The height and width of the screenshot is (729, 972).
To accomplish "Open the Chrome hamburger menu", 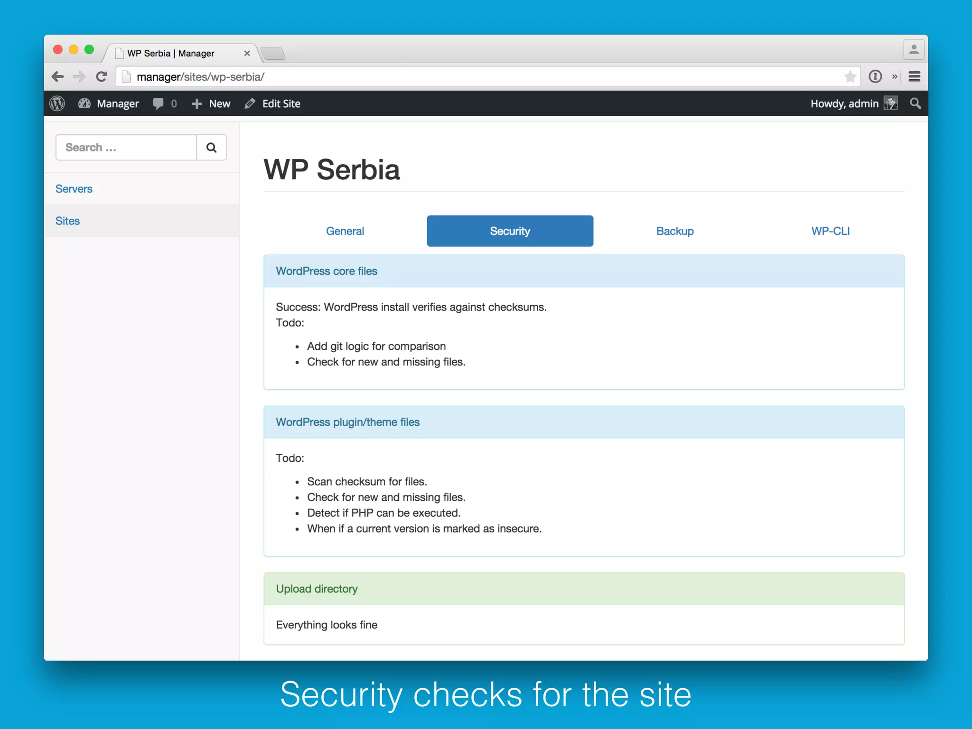I will point(915,76).
